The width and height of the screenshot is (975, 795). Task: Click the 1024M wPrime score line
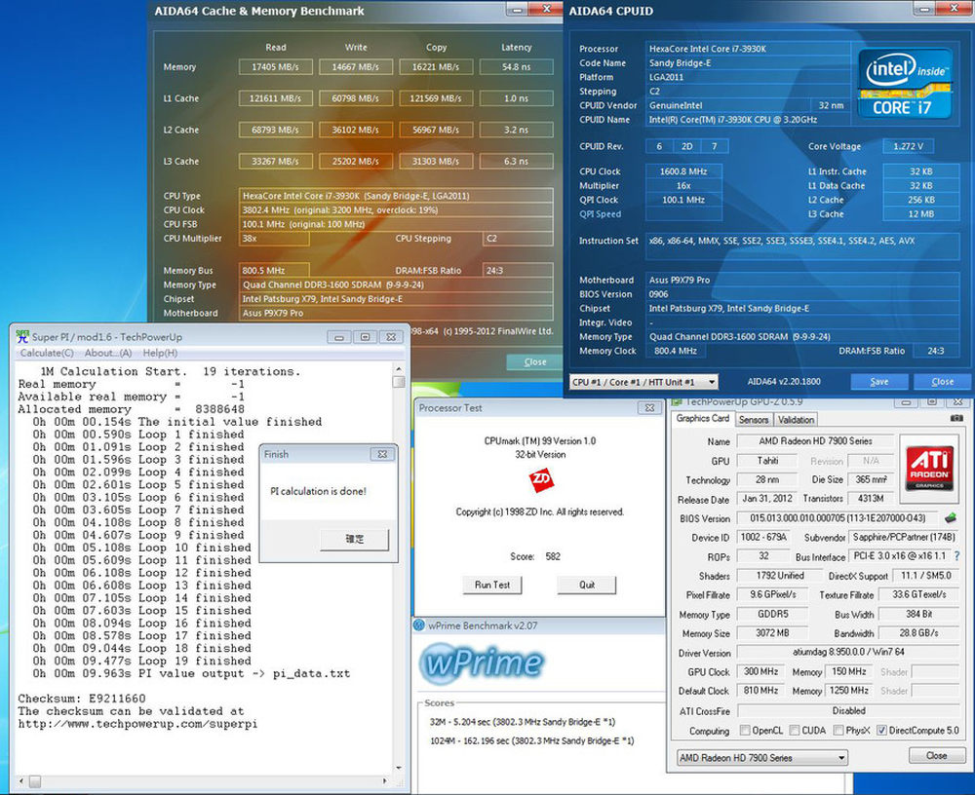[532, 740]
